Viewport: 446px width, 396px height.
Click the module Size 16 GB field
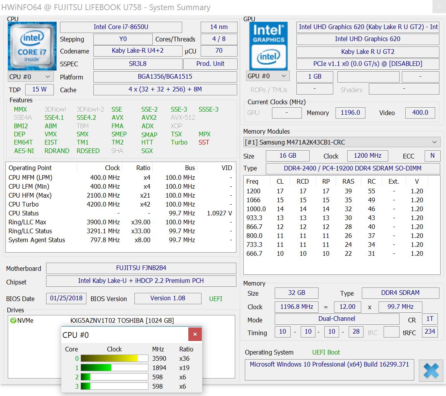288,156
